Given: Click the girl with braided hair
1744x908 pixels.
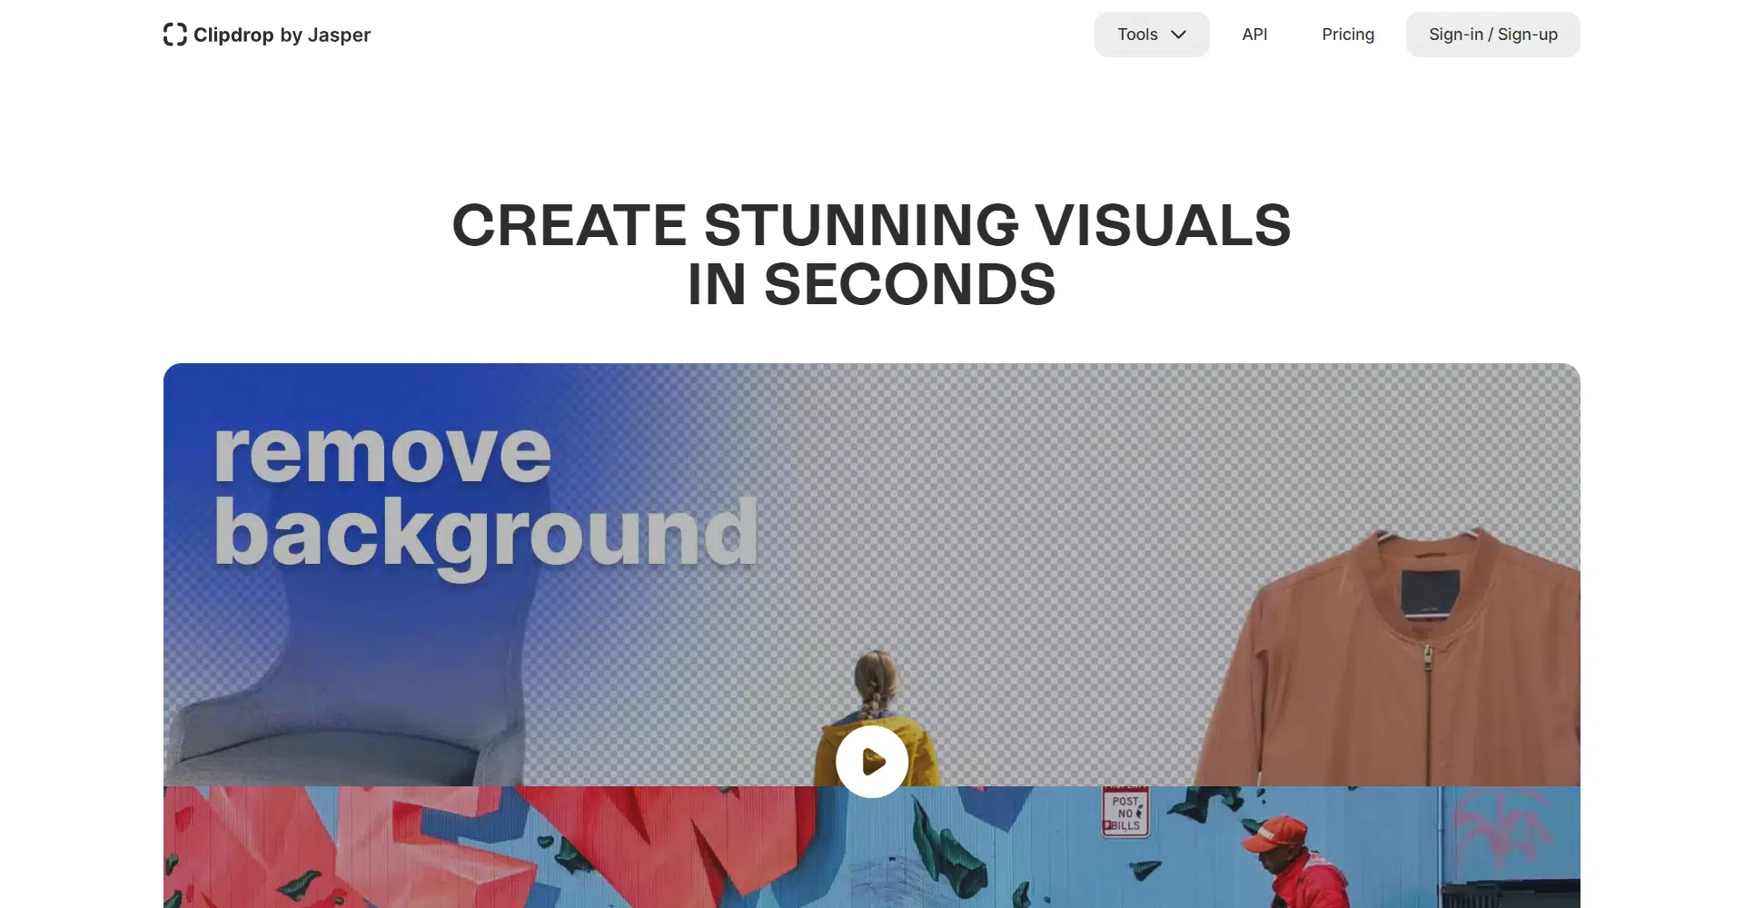Looking at the screenshot, I should pyautogui.click(x=875, y=690).
